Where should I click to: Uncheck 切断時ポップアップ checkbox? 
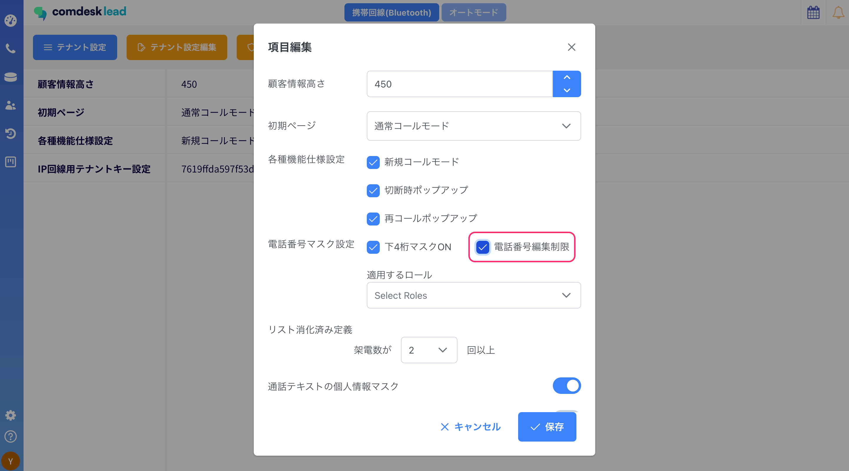(x=373, y=190)
